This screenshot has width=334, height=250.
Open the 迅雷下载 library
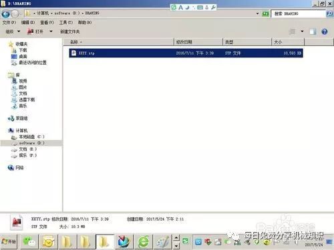tap(27, 99)
